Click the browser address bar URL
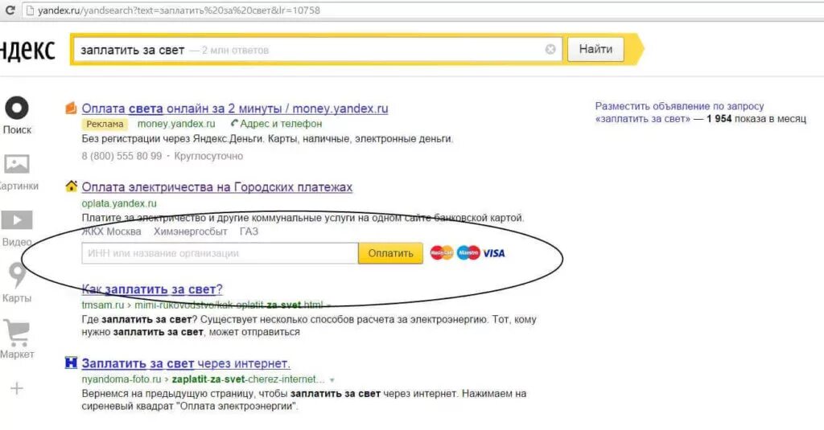This screenshot has height=430, width=824. click(x=179, y=10)
